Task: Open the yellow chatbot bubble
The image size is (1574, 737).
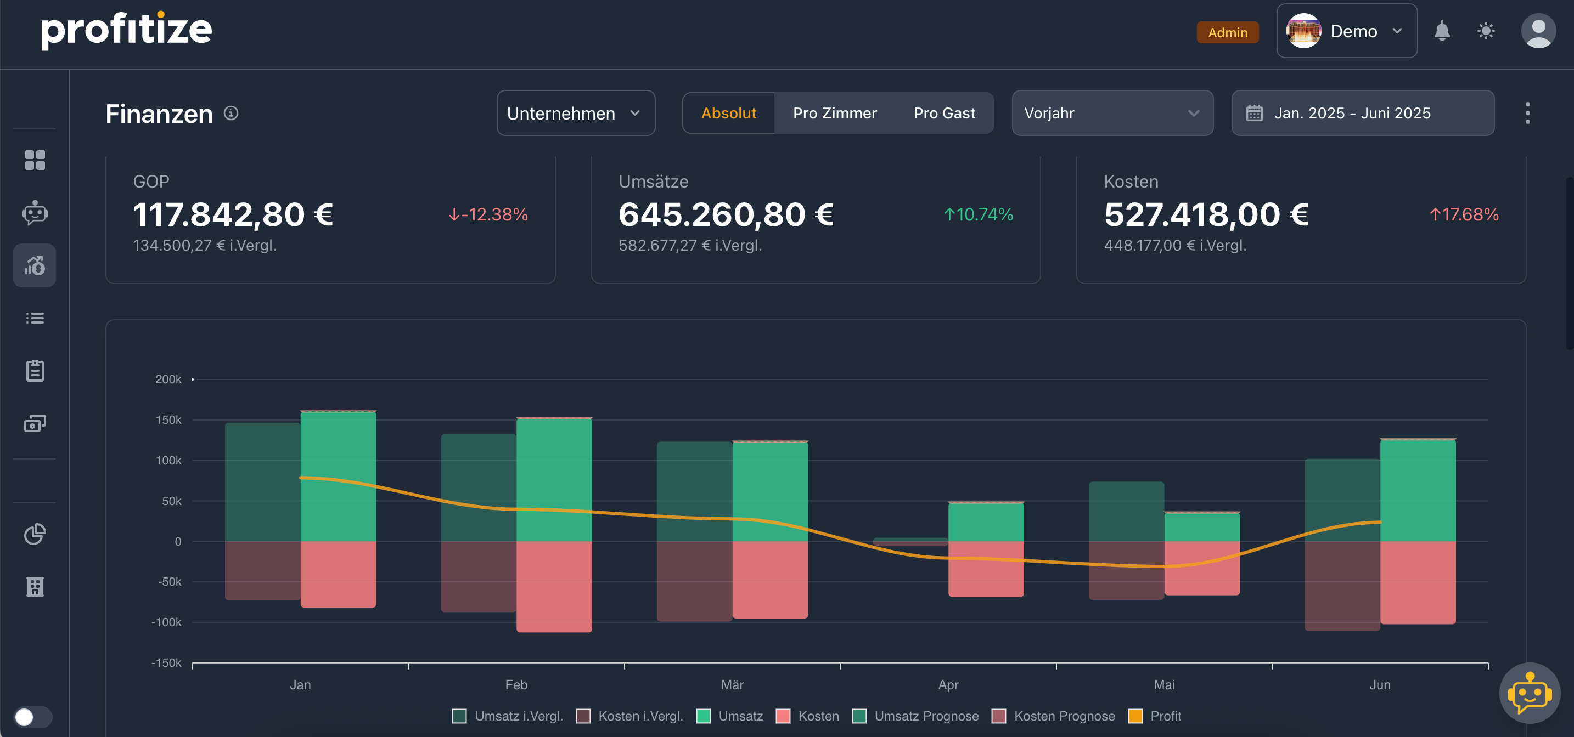Action: pyautogui.click(x=1530, y=693)
